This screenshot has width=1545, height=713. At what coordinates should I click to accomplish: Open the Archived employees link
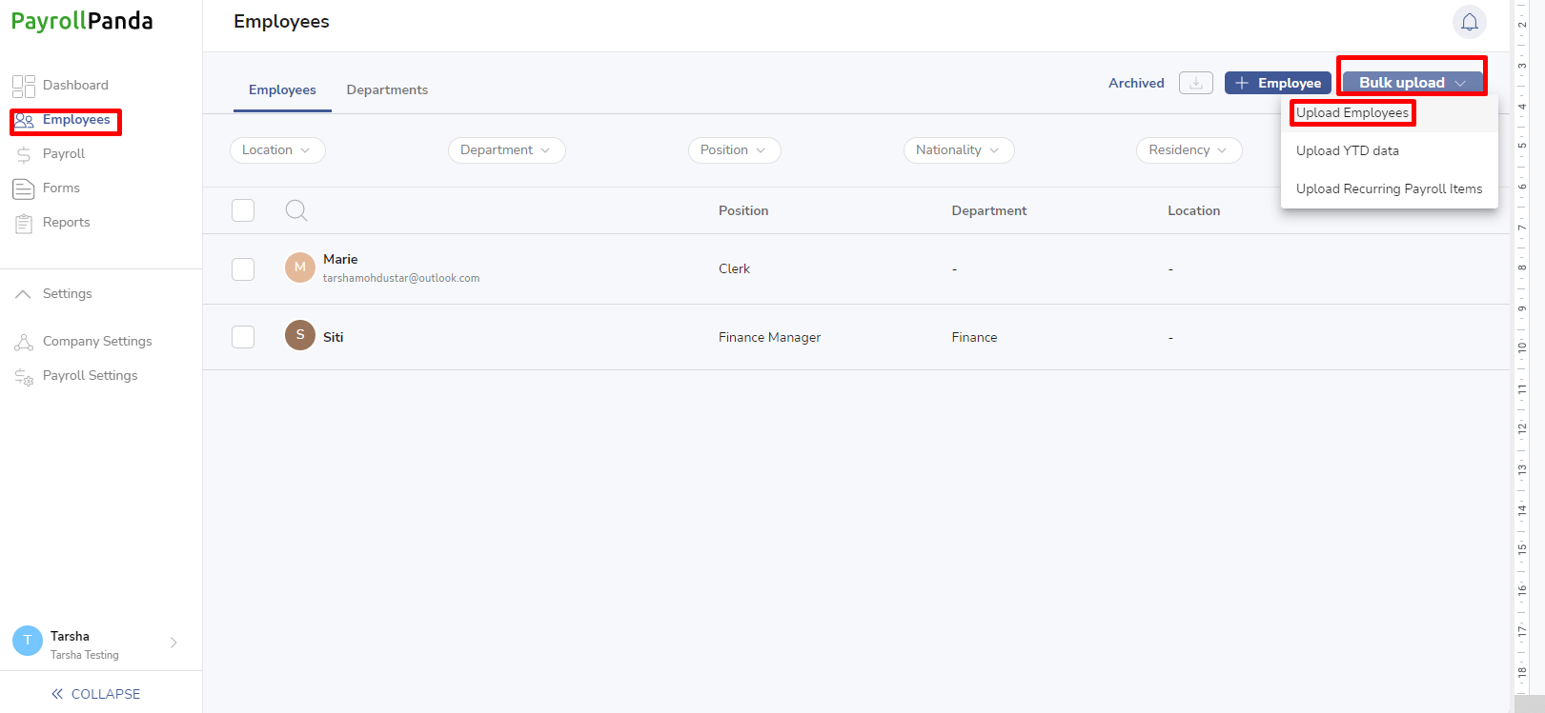click(x=1136, y=83)
